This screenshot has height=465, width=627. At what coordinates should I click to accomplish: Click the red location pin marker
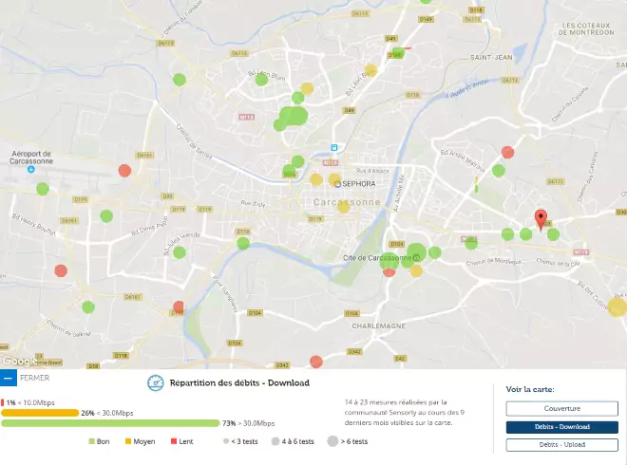541,219
